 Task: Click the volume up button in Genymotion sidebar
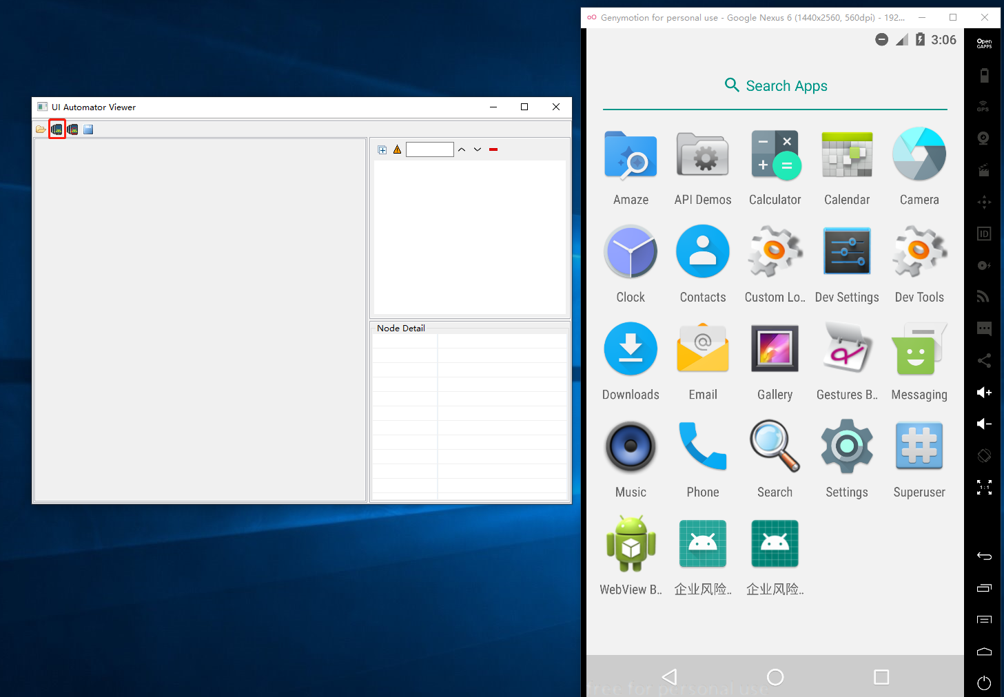pos(984,392)
